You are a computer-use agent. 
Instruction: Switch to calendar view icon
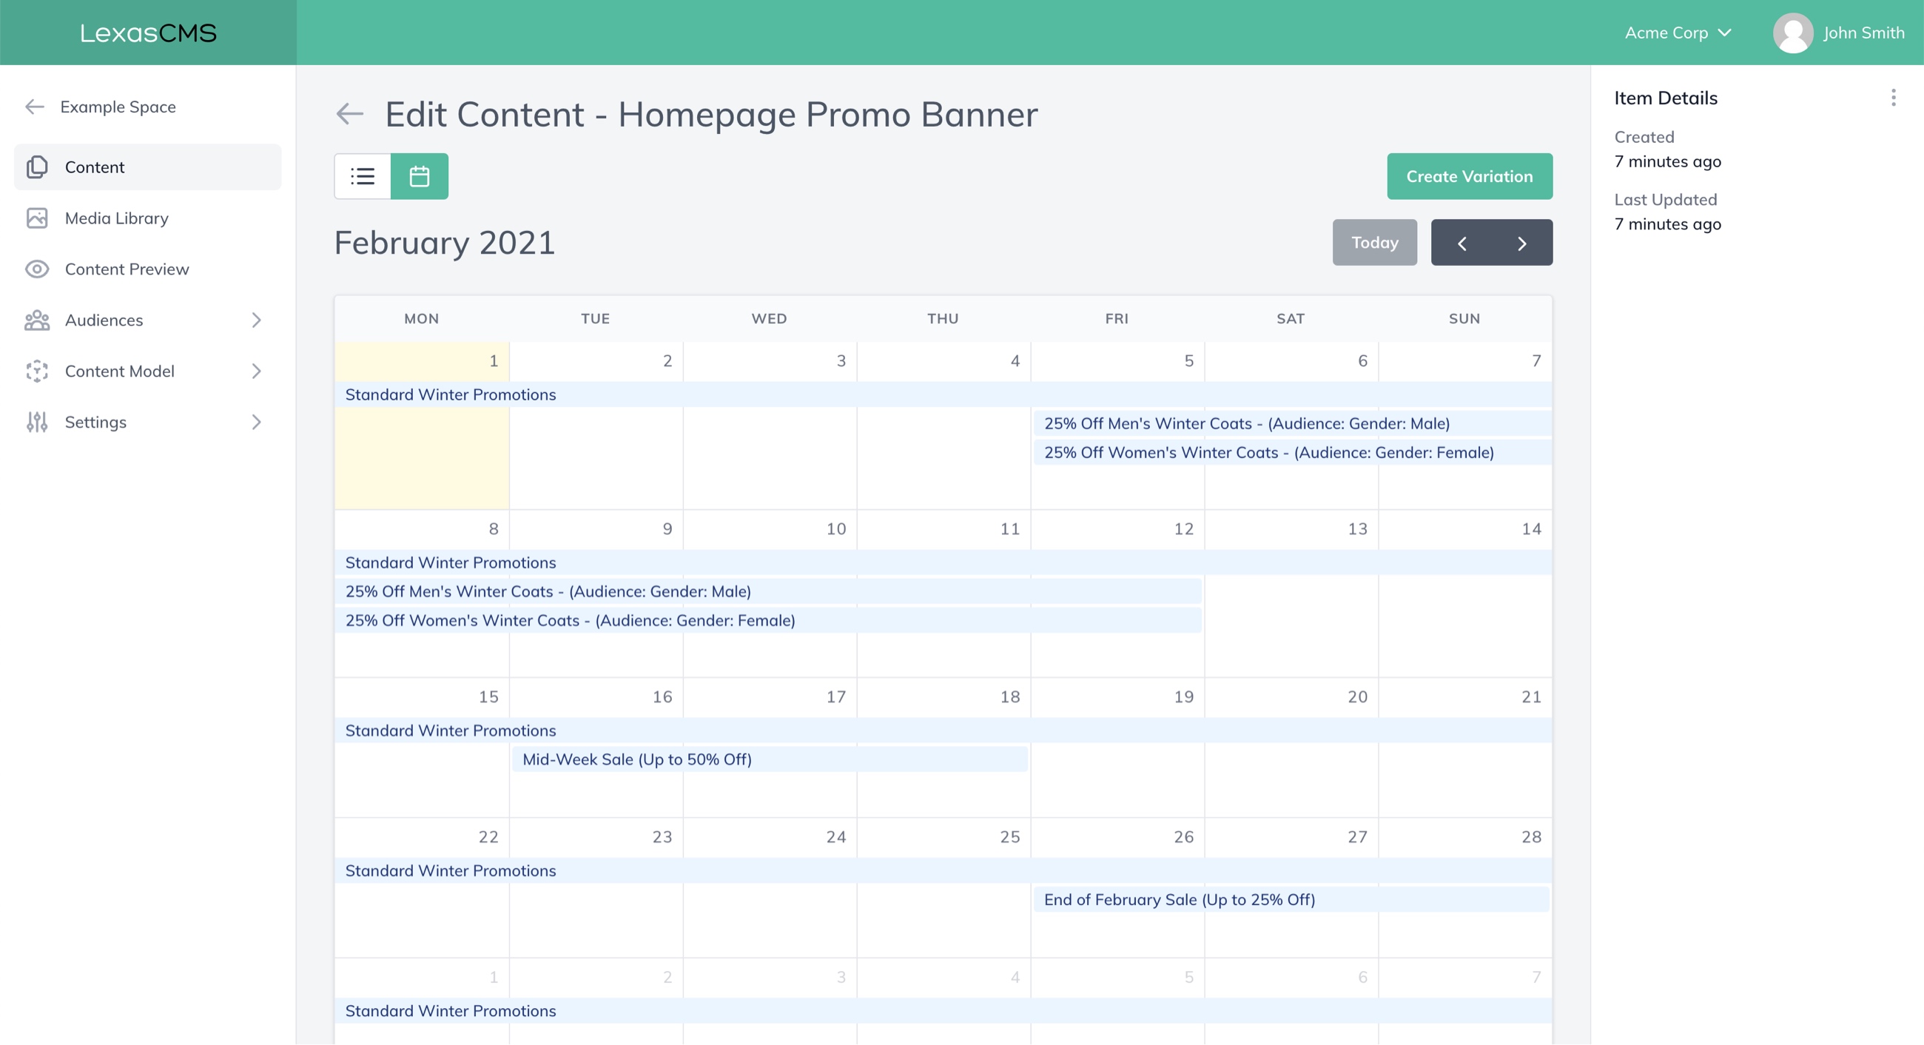point(420,175)
